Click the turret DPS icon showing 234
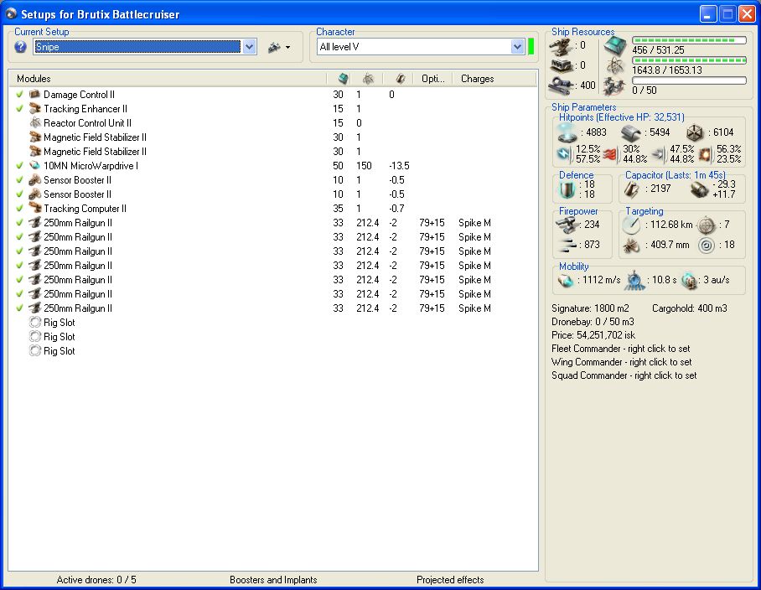Viewport: 761px width, 590px height. [x=566, y=225]
